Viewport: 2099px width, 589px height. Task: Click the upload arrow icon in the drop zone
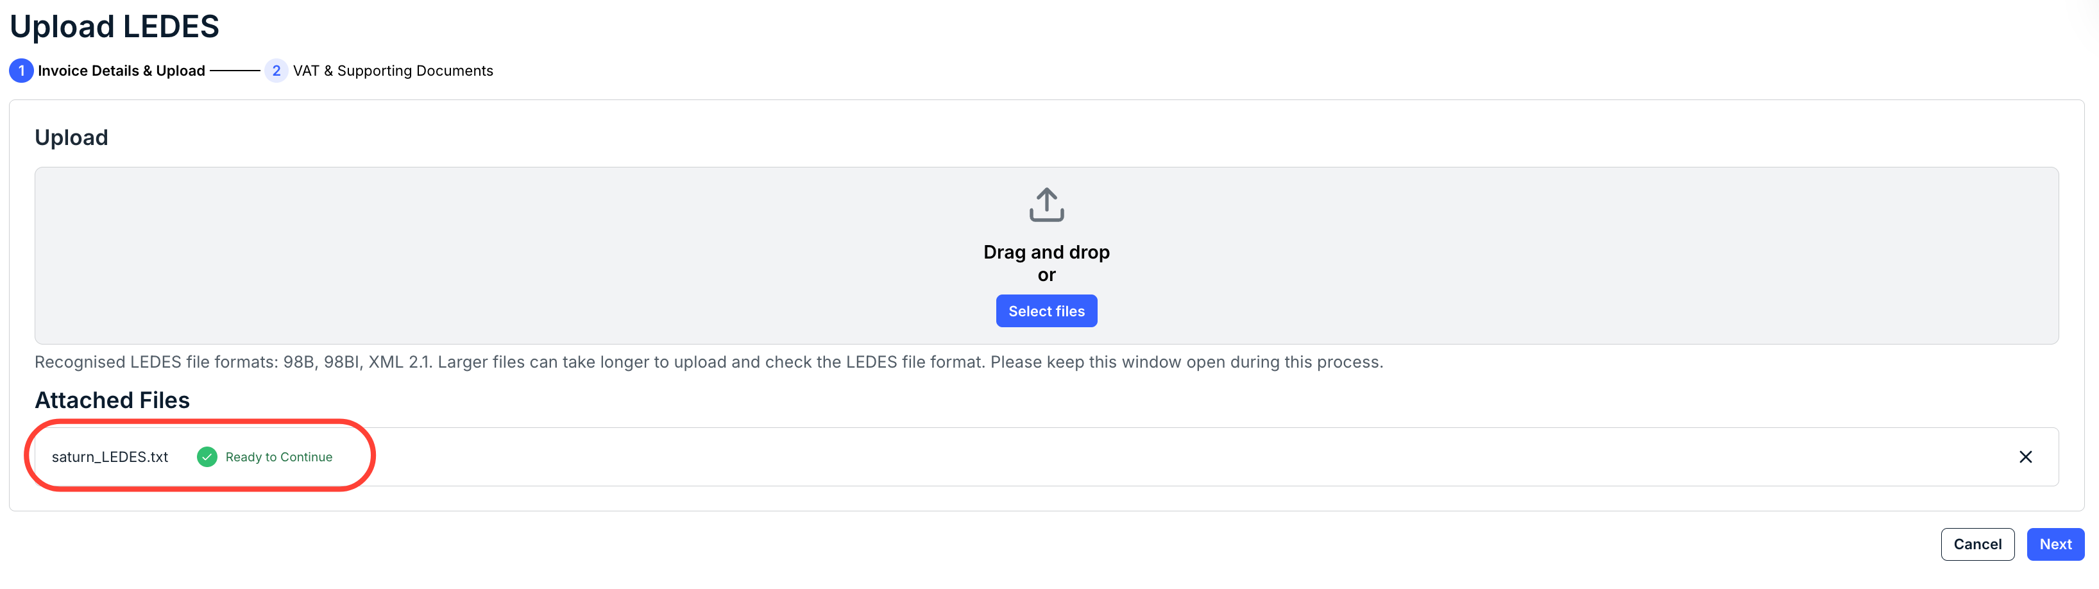[x=1046, y=205]
